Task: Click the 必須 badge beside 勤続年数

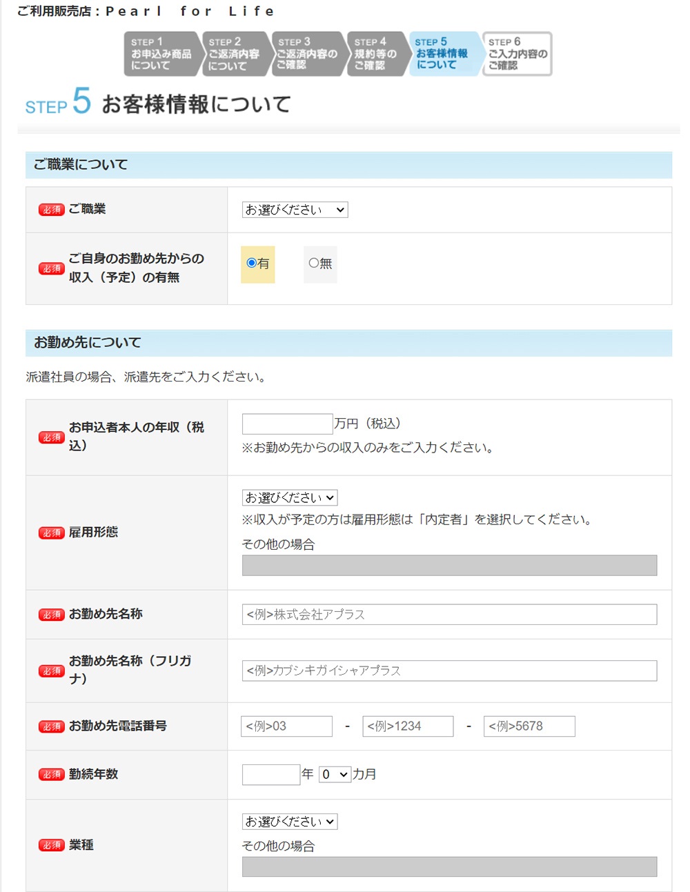Action: point(50,774)
